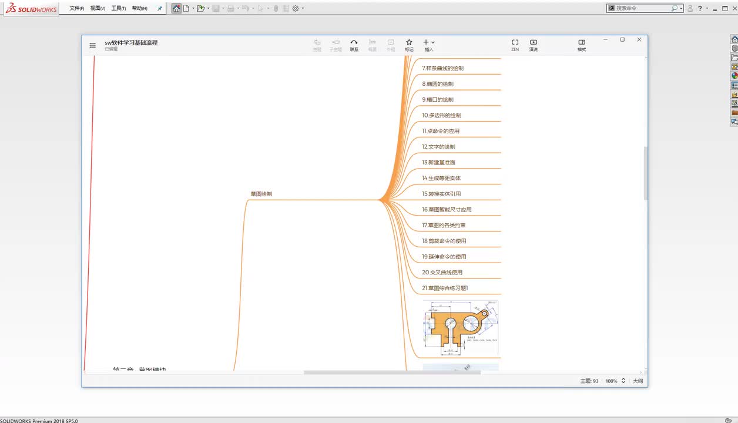Click the search magnifier icon

point(675,8)
